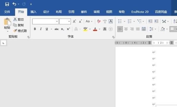The height and width of the screenshot is (107, 177).
Task: Switch to the 插入 tab
Action: 34,12
